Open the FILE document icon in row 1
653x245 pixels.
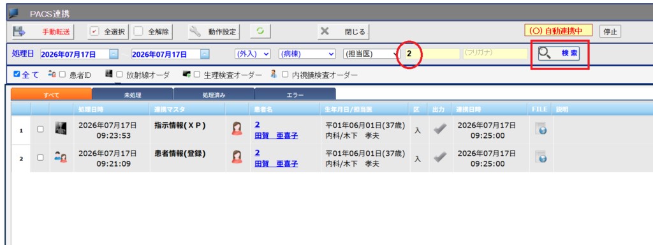coord(541,129)
